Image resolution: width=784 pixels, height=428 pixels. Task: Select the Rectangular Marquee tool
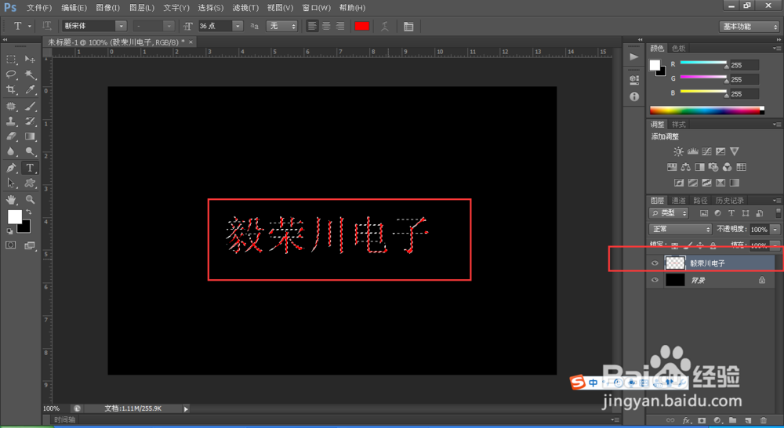(x=10, y=60)
